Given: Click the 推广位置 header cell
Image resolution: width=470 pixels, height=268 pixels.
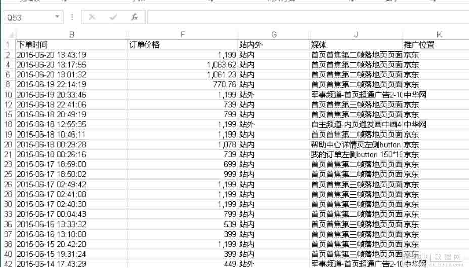Looking at the screenshot, I should click(437, 45).
